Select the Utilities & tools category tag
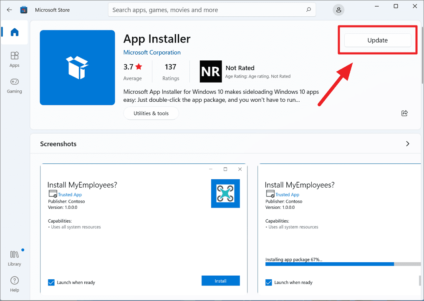This screenshot has height=301, width=424. [x=151, y=113]
